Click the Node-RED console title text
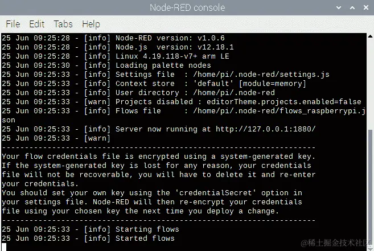 tap(187, 7)
